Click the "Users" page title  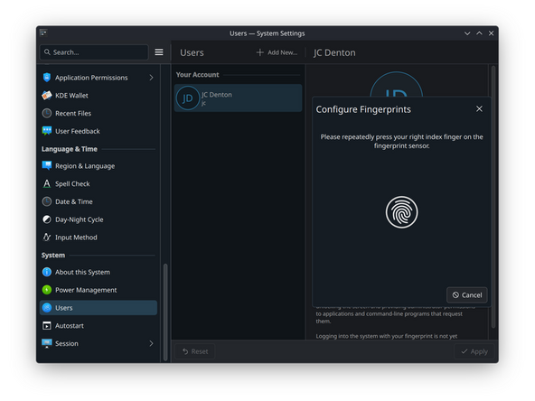click(x=192, y=53)
